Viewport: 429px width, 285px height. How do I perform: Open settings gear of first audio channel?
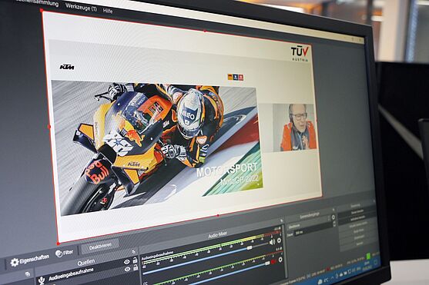279,240
